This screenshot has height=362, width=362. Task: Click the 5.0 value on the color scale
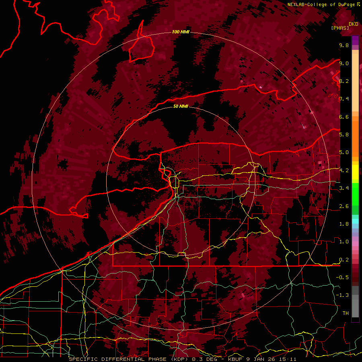pyautogui.click(x=344, y=152)
